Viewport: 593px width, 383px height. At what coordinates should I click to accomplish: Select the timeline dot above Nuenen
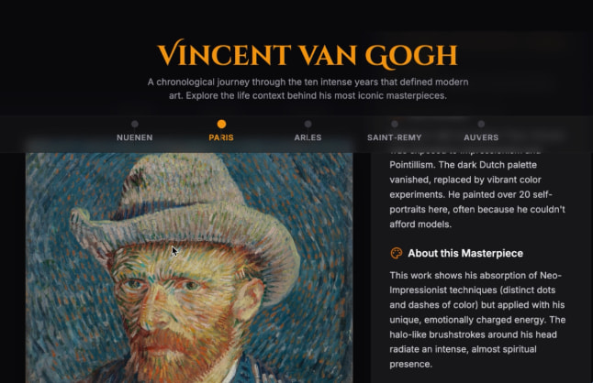[x=135, y=124]
